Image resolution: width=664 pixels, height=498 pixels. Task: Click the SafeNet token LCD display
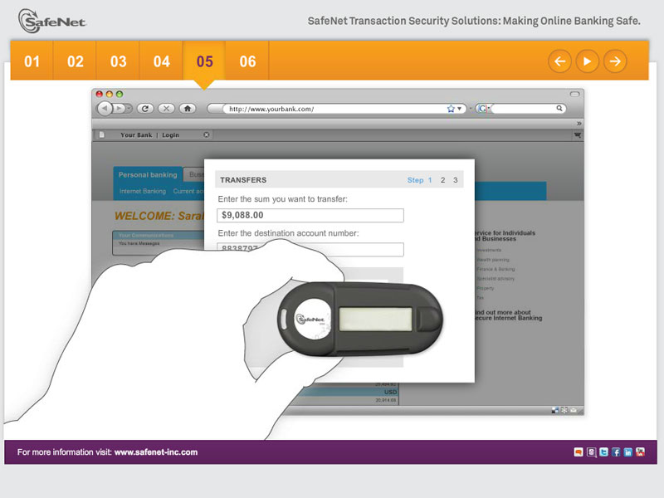pos(376,319)
